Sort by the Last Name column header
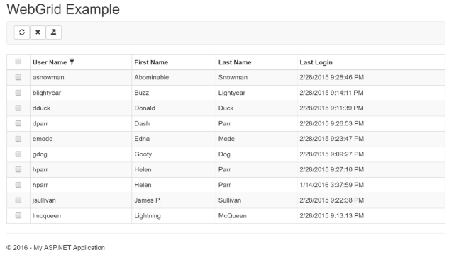454x262 pixels. (x=235, y=62)
